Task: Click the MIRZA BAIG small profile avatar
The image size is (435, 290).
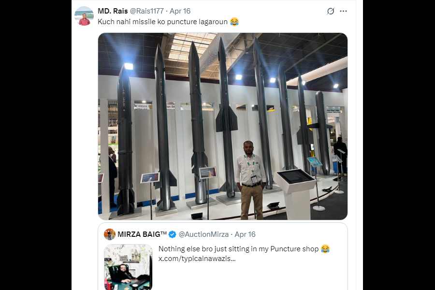Action: tap(110, 234)
